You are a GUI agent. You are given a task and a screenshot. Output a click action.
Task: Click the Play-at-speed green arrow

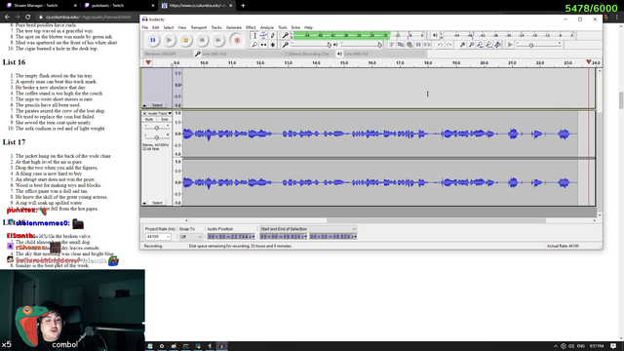coord(510,45)
